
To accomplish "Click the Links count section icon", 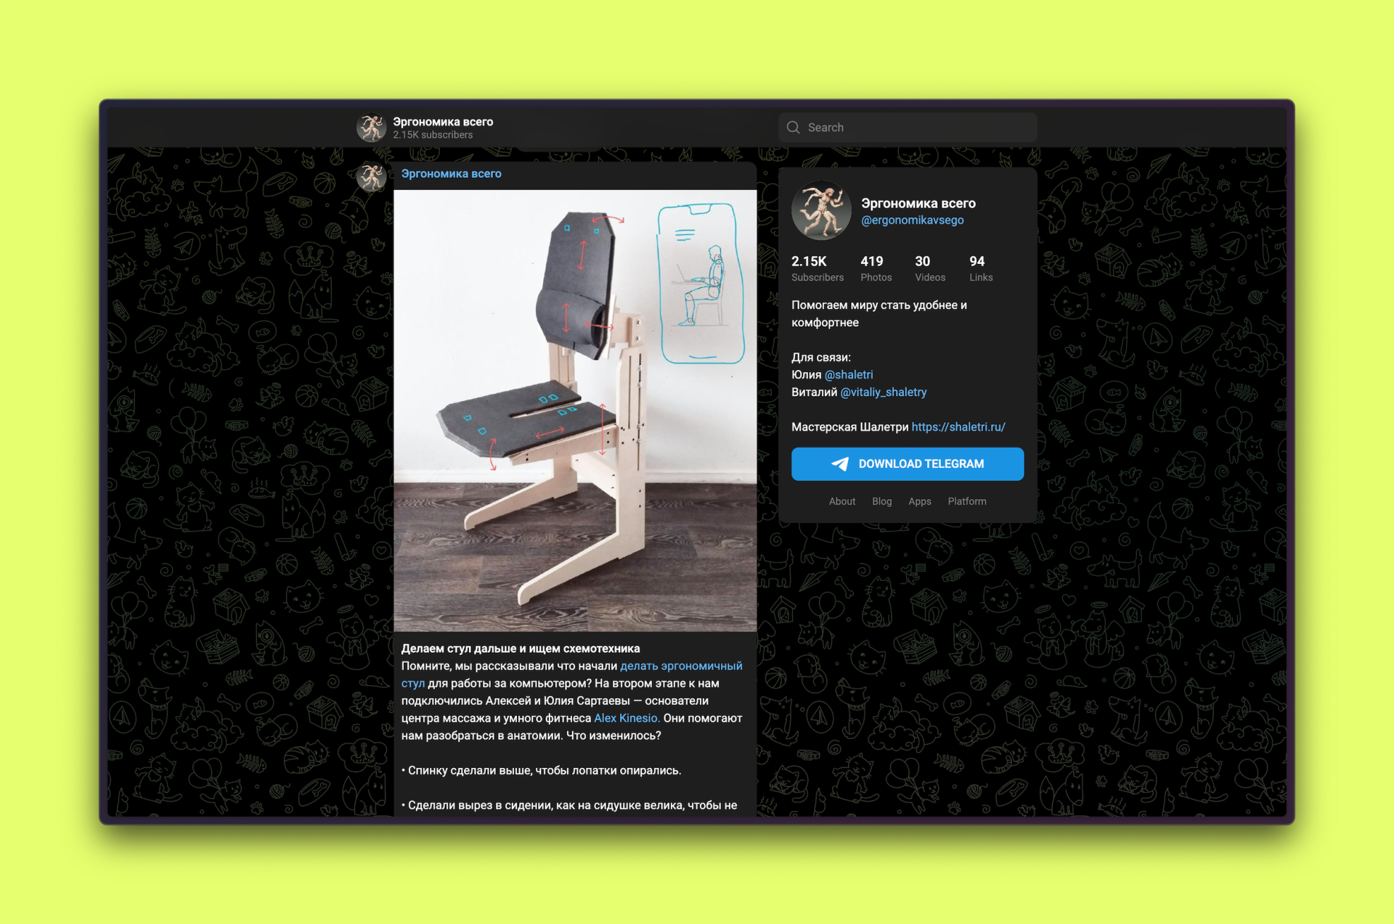I will 985,260.
